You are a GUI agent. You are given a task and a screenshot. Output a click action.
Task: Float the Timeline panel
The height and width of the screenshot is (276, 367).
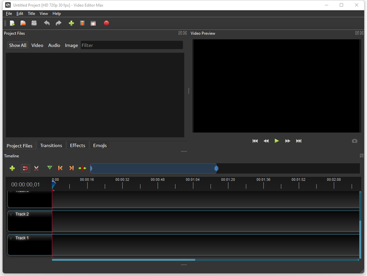click(361, 155)
